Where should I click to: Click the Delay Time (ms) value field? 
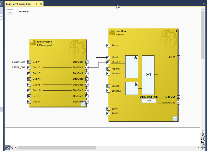149,100
